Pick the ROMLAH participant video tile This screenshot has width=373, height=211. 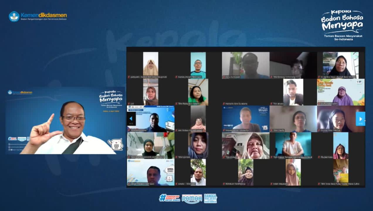(x=246, y=172)
